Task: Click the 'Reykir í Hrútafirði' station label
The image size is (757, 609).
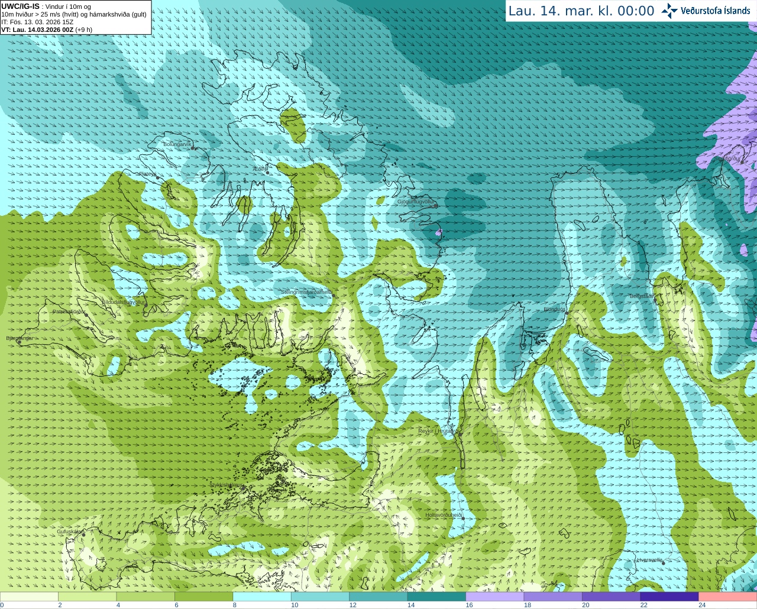Action: [x=438, y=431]
